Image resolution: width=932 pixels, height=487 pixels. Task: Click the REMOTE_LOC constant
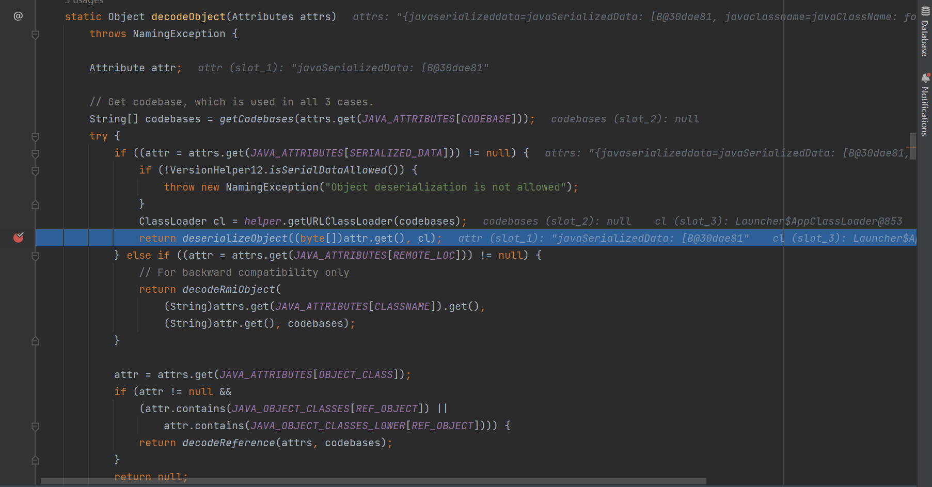(x=424, y=255)
